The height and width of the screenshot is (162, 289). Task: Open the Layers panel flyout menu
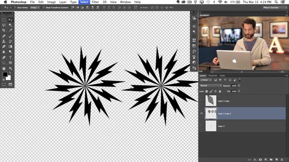287,76
